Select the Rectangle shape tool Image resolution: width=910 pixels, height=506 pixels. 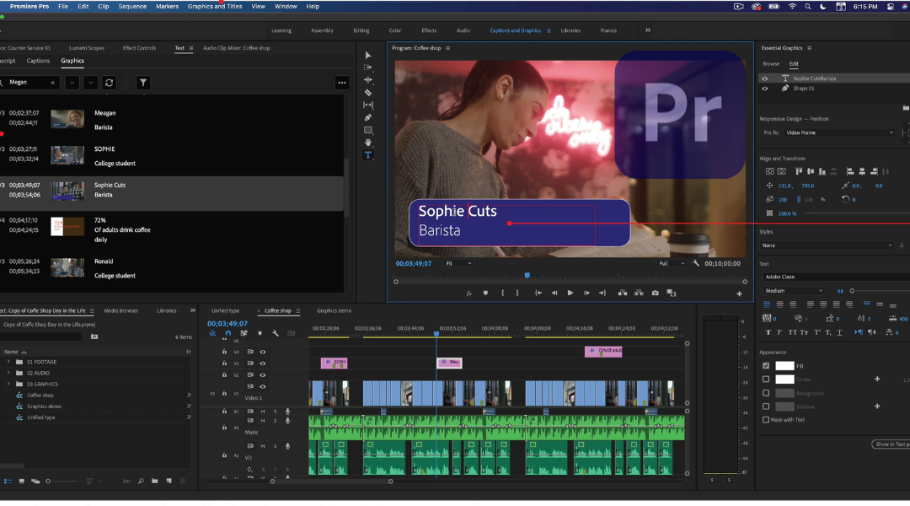click(368, 130)
